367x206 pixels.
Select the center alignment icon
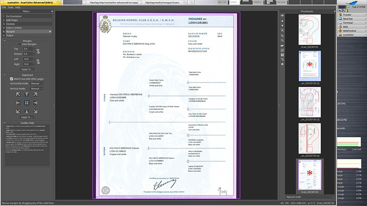coord(27,103)
